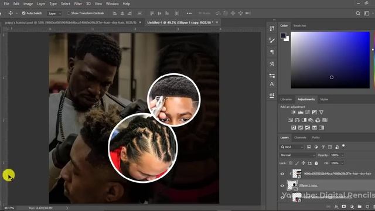Filter layers for pixel layers

[309, 147]
